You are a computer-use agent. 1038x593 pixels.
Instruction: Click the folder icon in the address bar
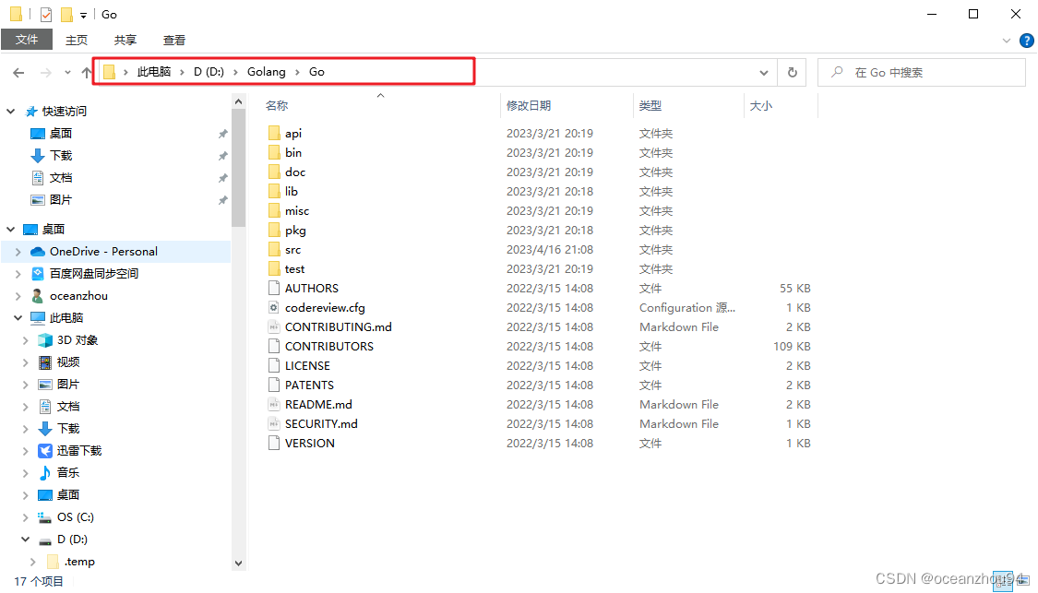pos(108,71)
